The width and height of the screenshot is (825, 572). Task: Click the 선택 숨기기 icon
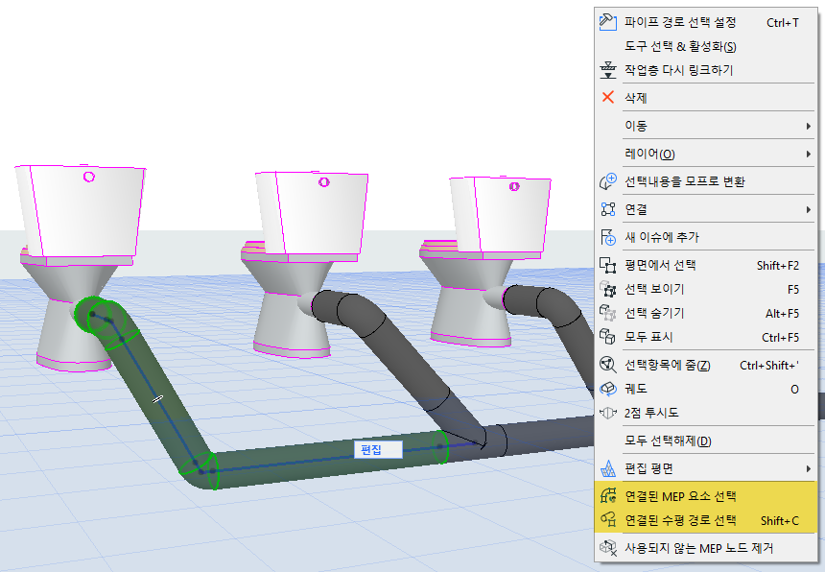[607, 313]
